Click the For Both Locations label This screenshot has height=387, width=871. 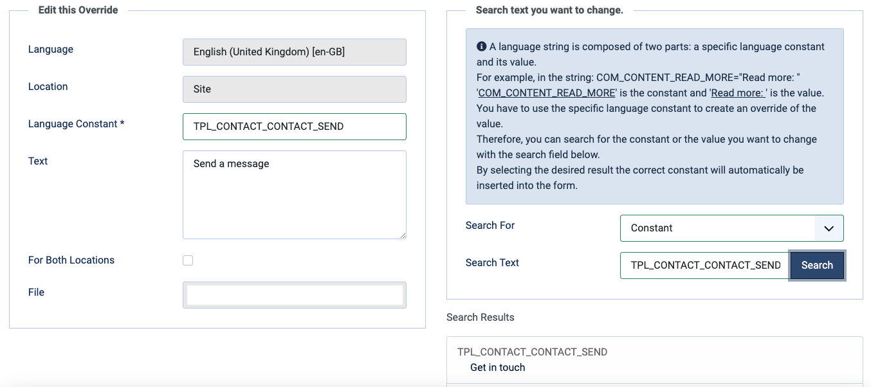(71, 260)
